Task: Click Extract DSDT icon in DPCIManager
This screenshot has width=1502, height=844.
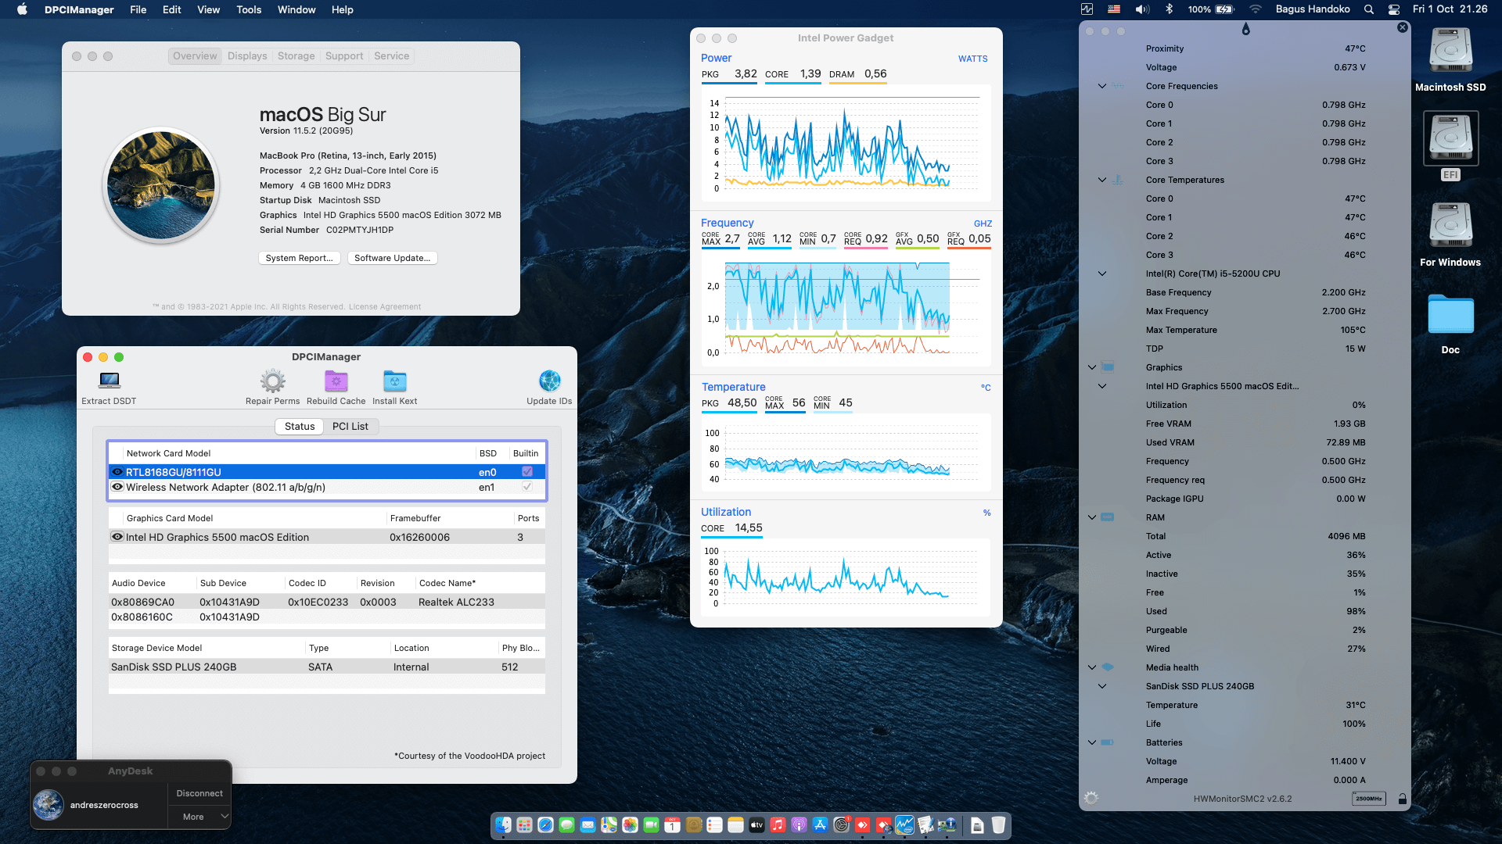Action: pos(110,381)
